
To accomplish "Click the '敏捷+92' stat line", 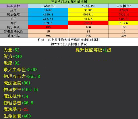I will point(12,63).
